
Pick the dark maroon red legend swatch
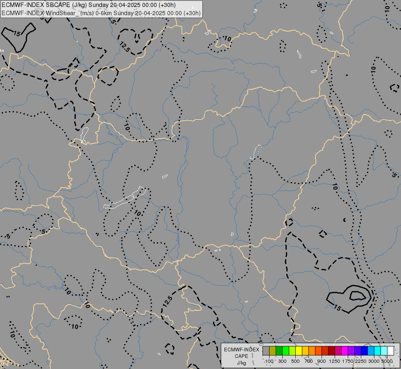(x=332, y=351)
